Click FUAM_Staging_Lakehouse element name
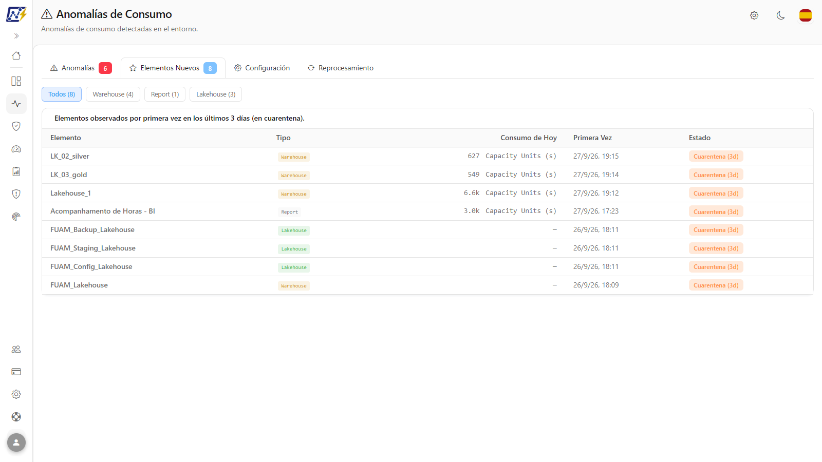This screenshot has height=462, width=822. pyautogui.click(x=93, y=248)
